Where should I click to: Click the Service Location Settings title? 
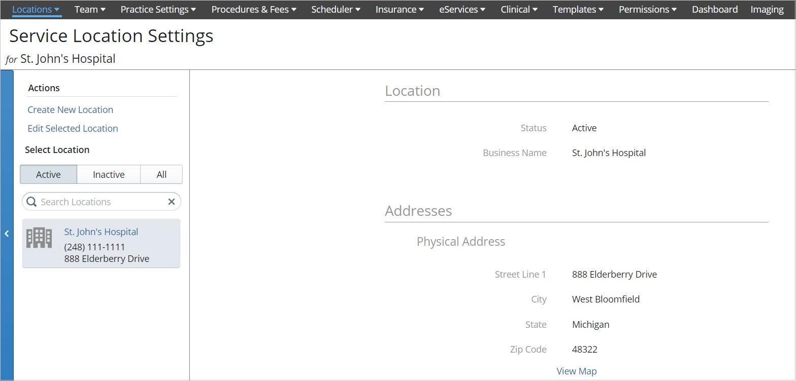click(111, 36)
